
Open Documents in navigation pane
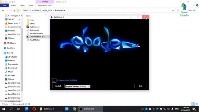pos(11,64)
